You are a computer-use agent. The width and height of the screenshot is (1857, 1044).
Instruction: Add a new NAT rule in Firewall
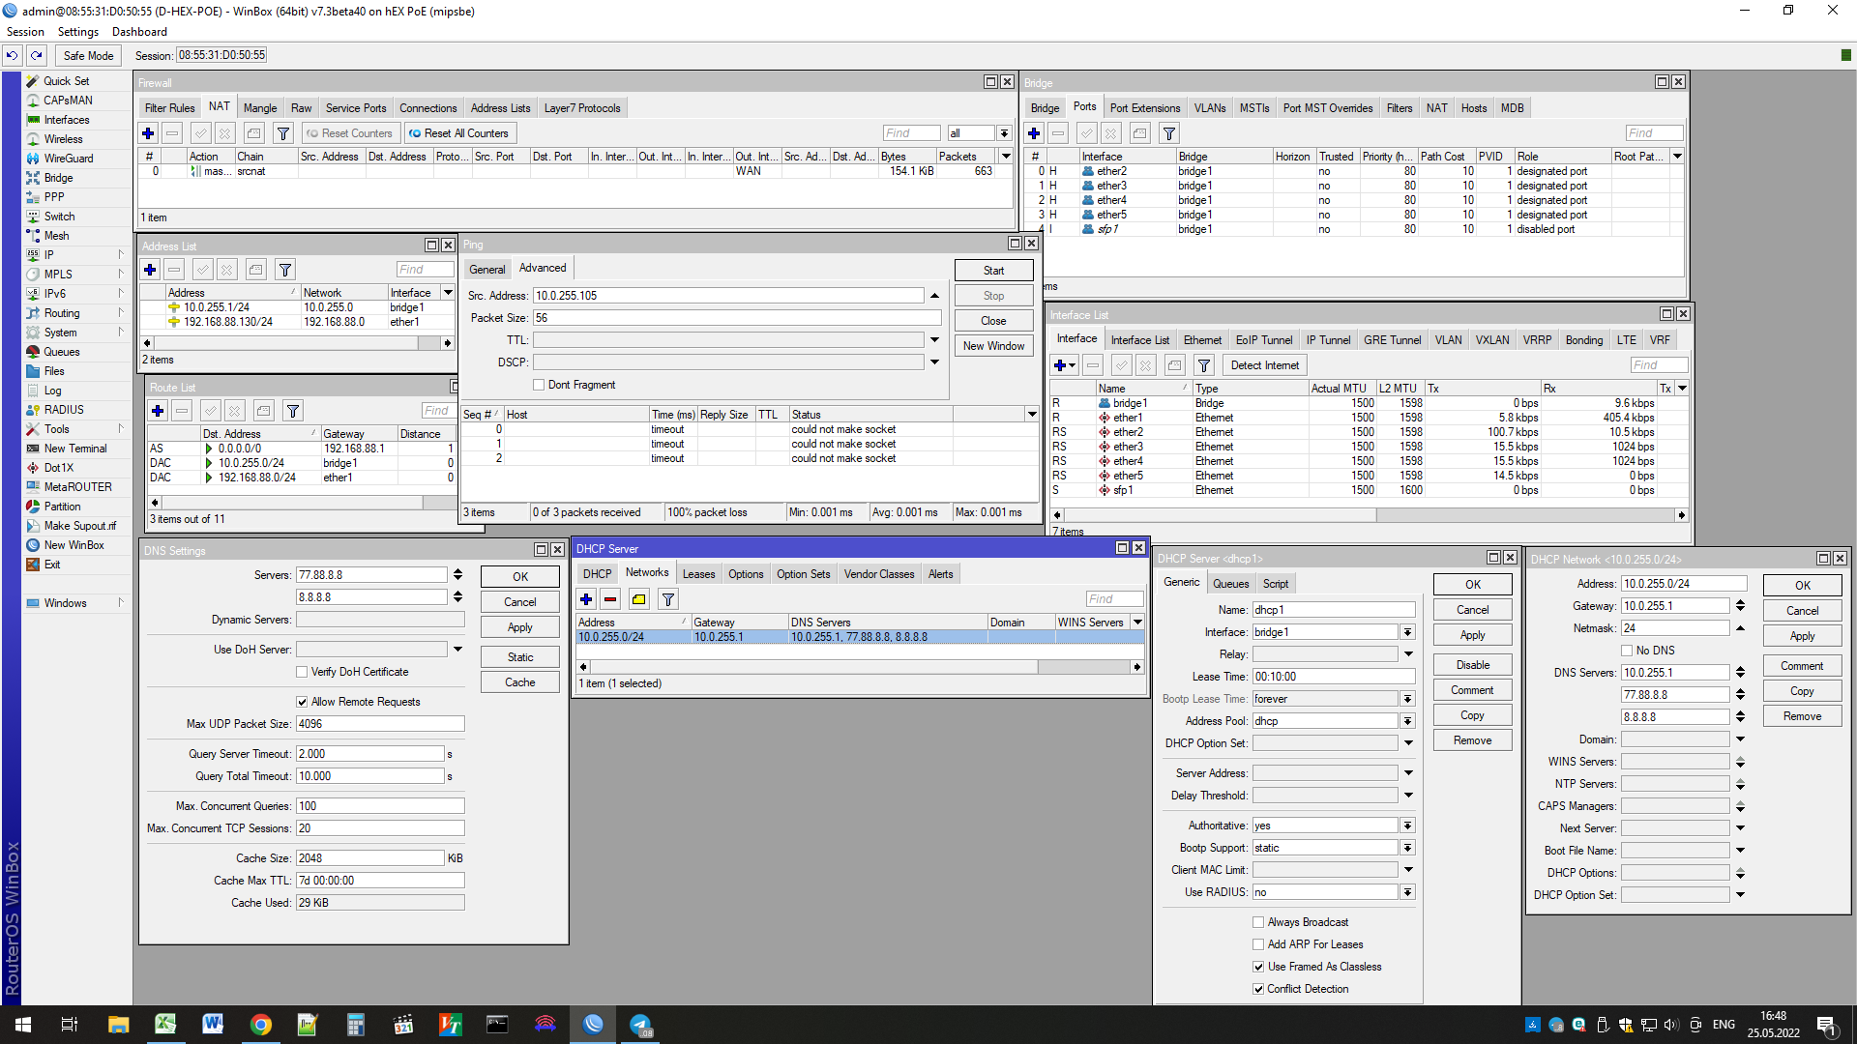(148, 133)
